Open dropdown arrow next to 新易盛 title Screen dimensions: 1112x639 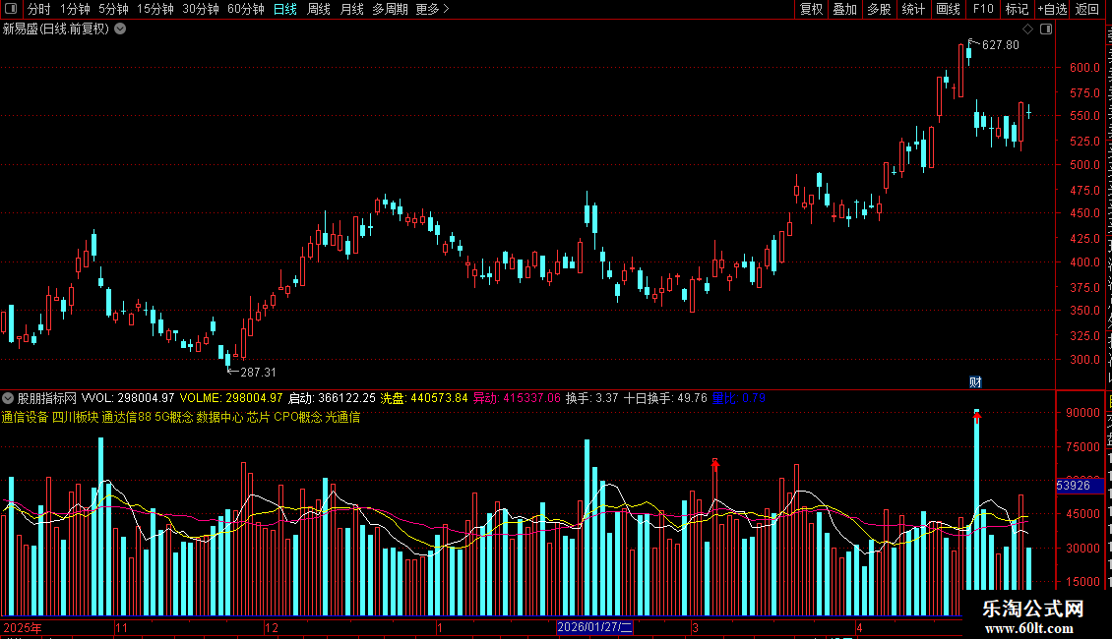[x=121, y=29]
